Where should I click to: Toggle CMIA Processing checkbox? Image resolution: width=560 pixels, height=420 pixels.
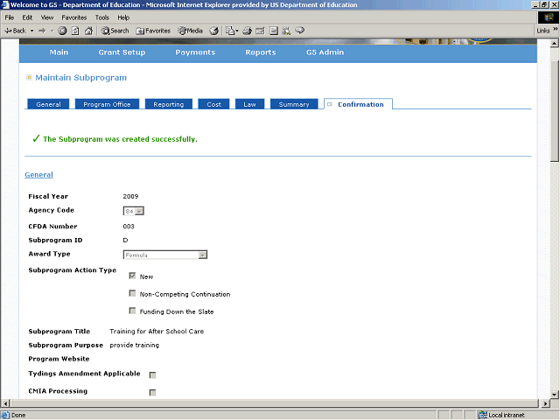pos(152,393)
